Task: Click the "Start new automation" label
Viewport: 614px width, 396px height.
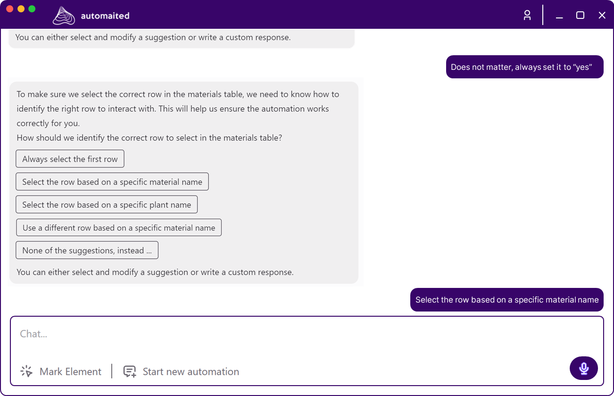Action: tap(191, 371)
